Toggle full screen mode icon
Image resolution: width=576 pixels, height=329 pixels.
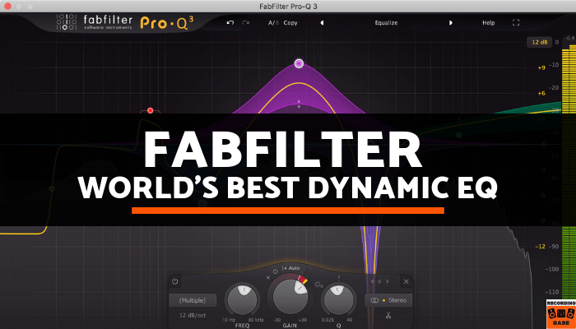point(516,22)
